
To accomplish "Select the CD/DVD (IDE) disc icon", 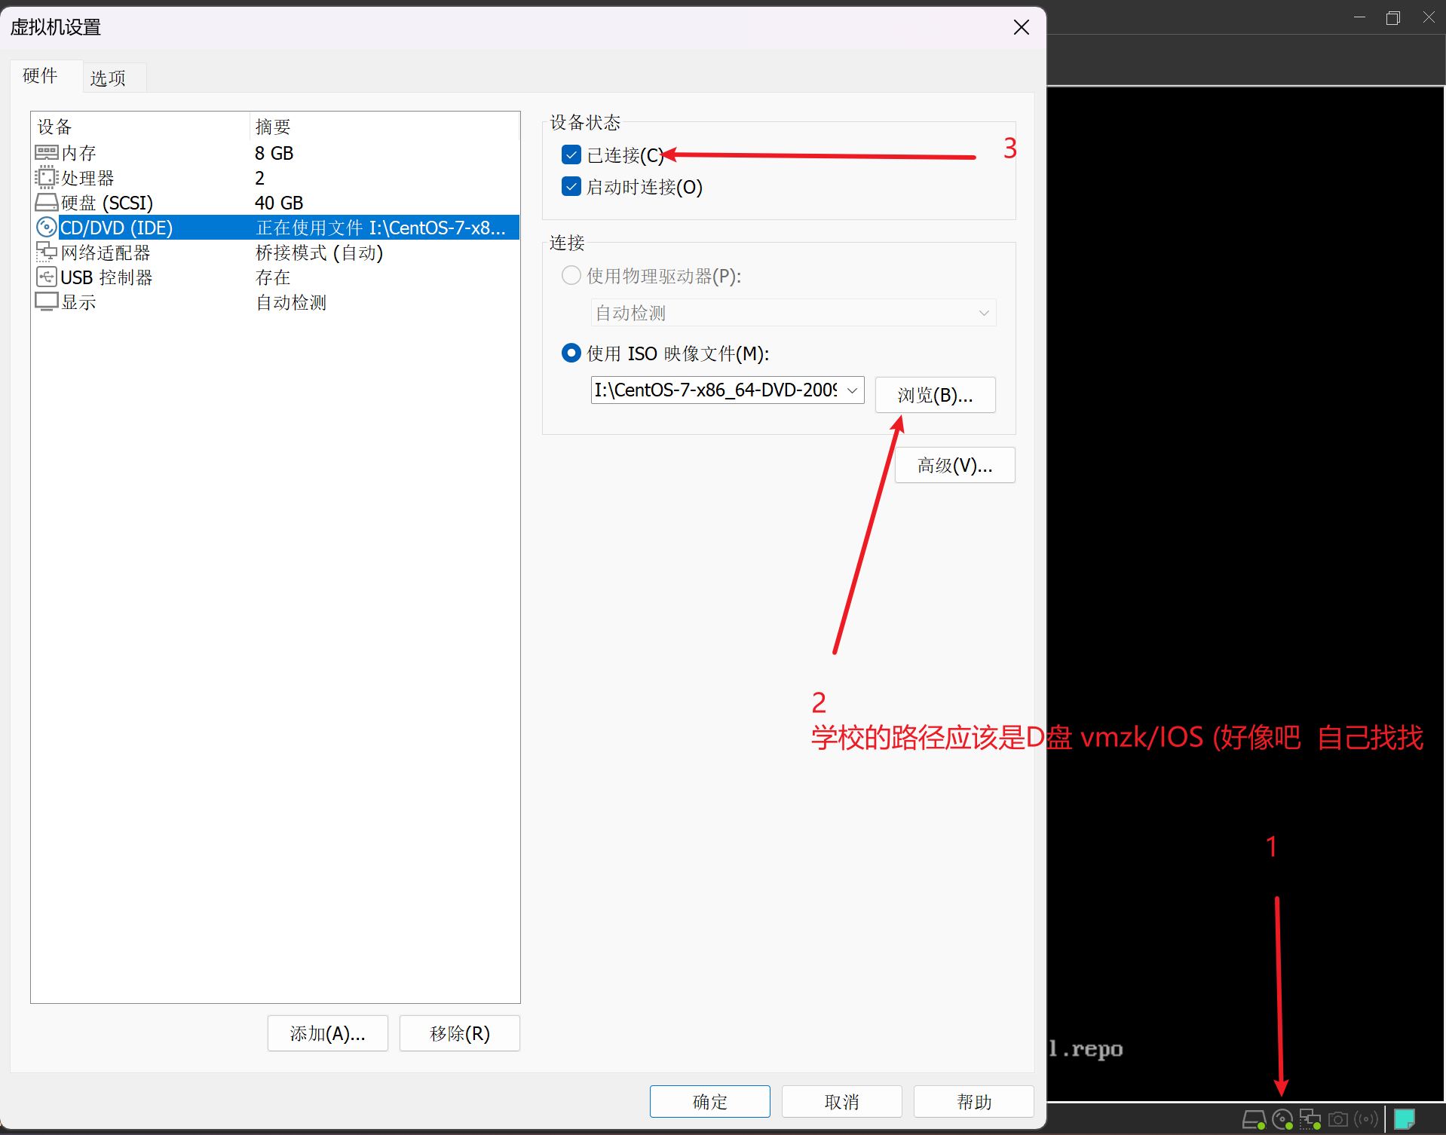I will [x=47, y=227].
